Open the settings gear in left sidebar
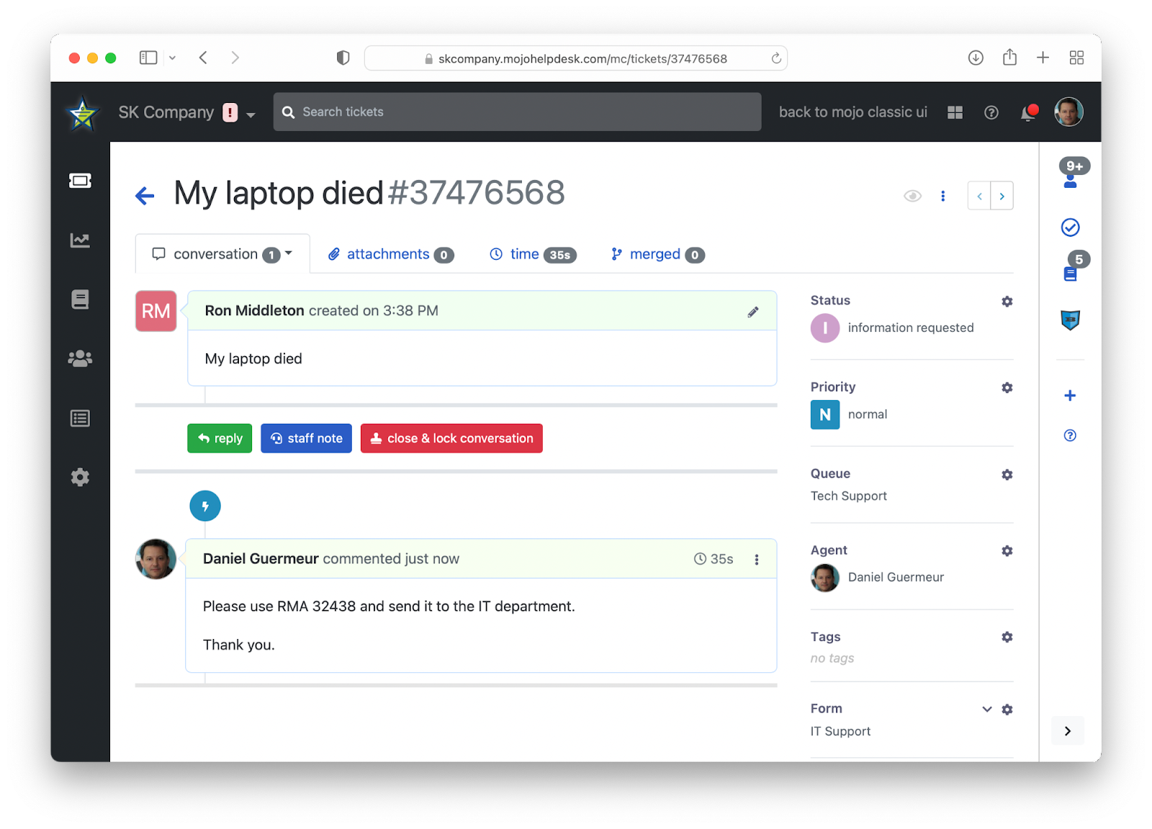1152x829 pixels. click(80, 477)
